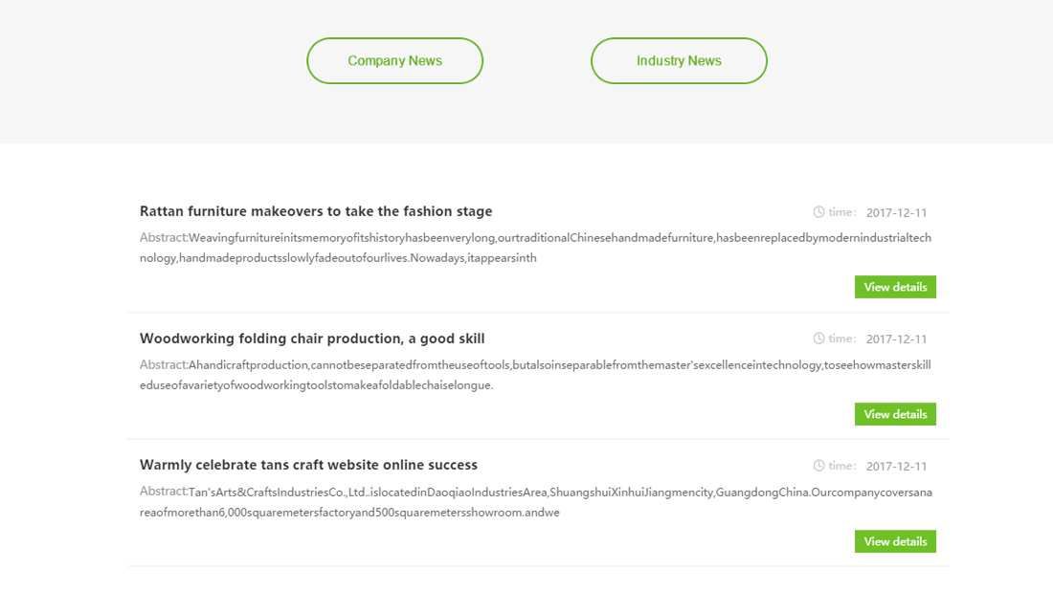Viewport: 1053px width, 591px height.
Task: Click the time label on tans craft row
Action: tap(842, 466)
